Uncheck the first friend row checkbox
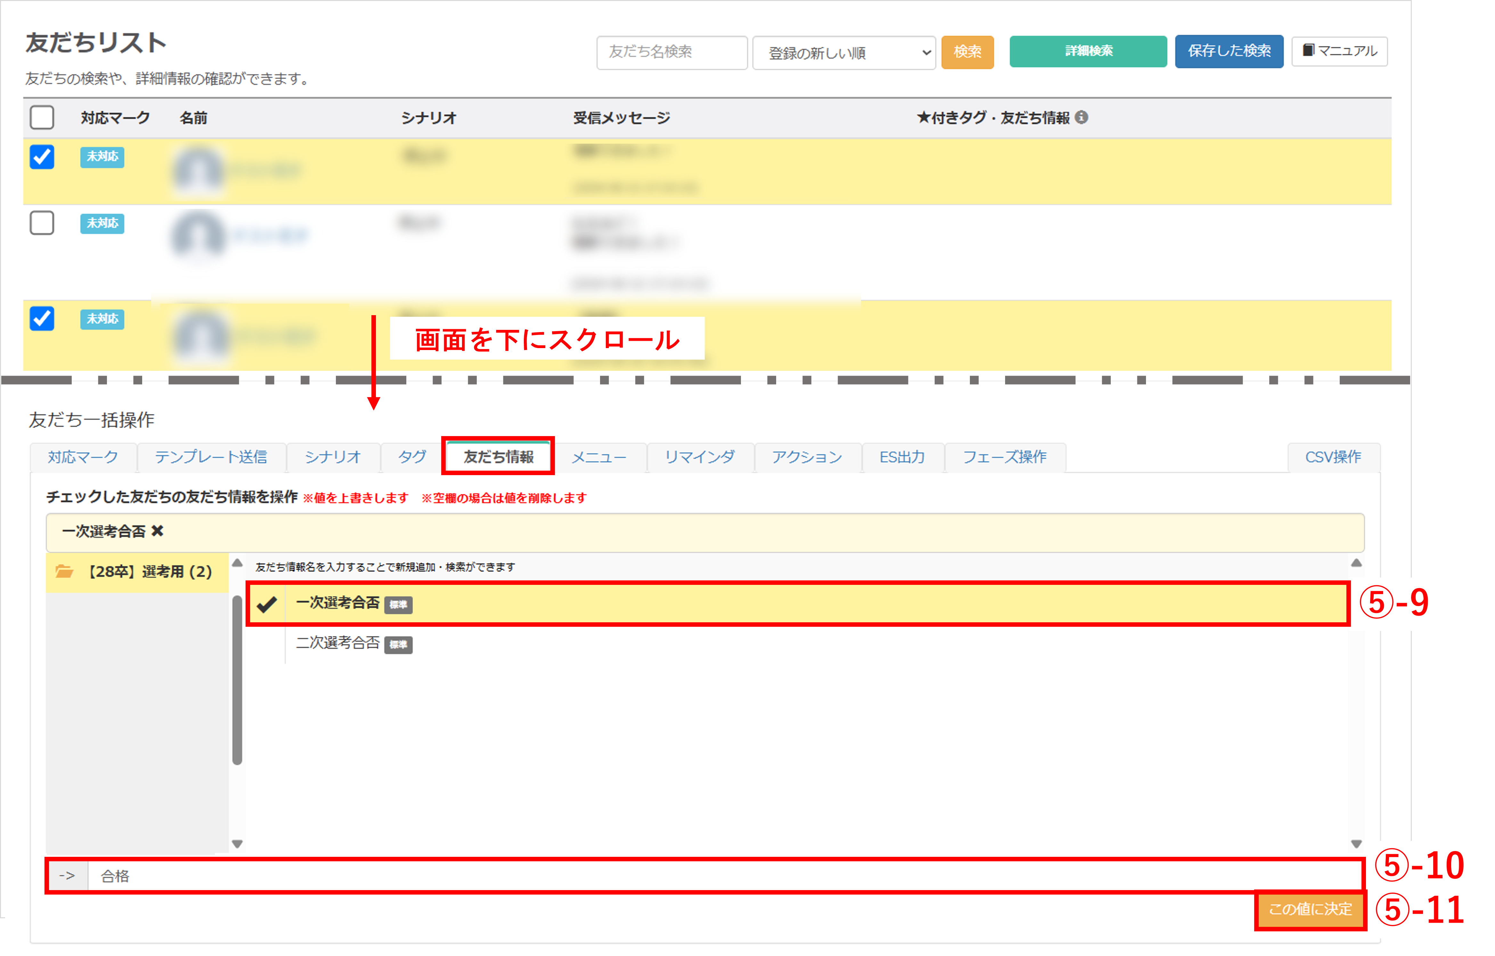Viewport: 1495px width, 956px height. click(x=42, y=157)
